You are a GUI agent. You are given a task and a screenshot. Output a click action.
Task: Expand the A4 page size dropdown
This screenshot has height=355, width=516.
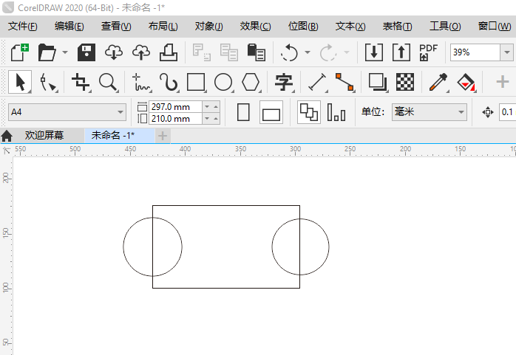point(120,112)
